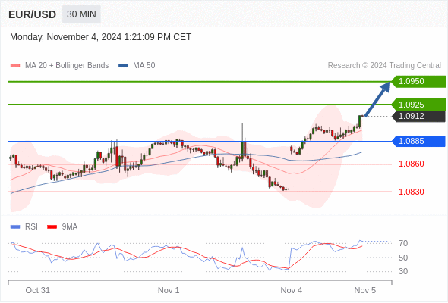
Task: Click the Nov 1 date axis label
Action: point(169,290)
